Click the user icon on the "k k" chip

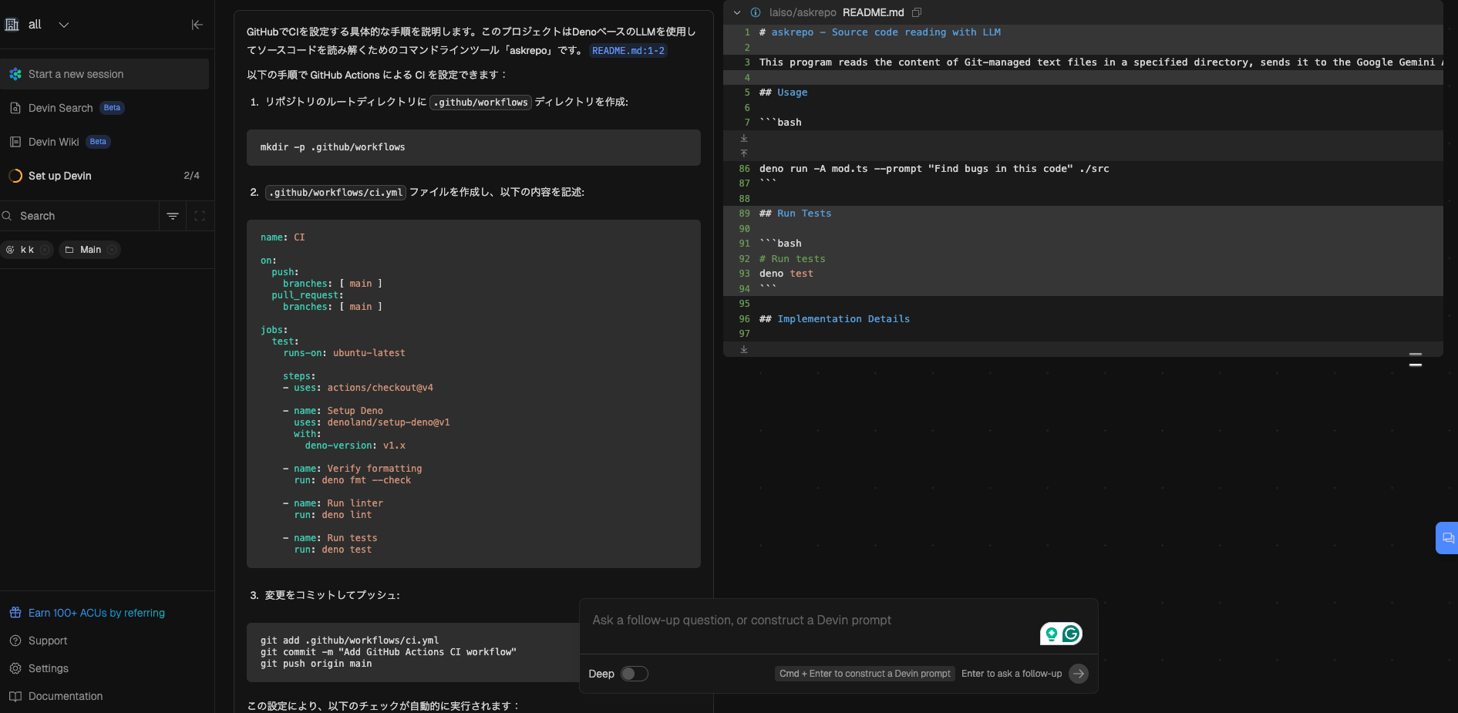tap(10, 250)
